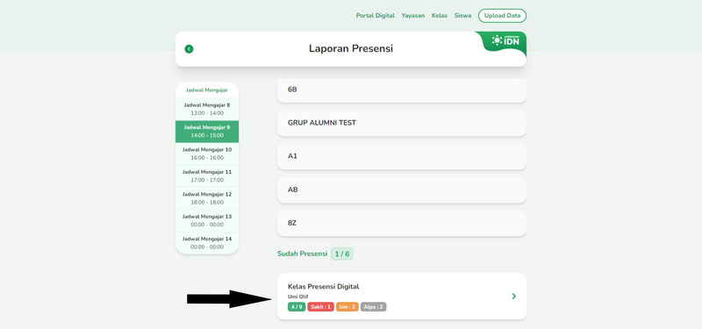Select Jadwal Mengajar 9 14:00 - 15:00
This screenshot has height=329, width=702.
pos(207,132)
